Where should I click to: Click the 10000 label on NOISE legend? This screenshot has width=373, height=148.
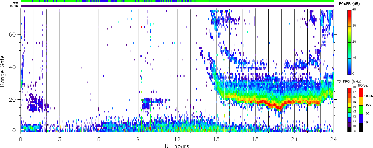[x=368, y=96]
